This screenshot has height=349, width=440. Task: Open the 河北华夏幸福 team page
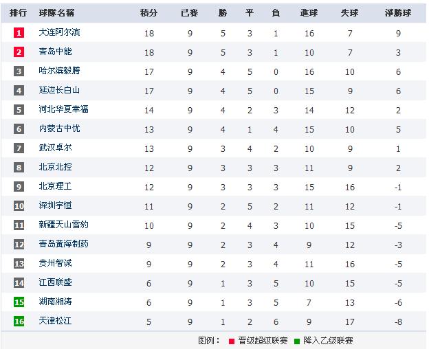63,109
